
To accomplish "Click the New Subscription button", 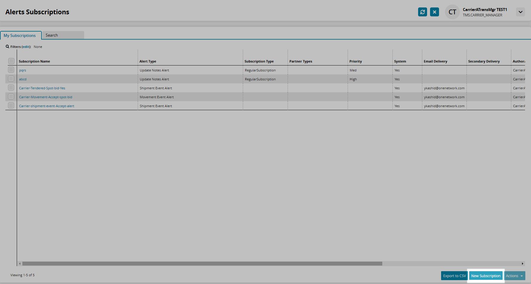I will pyautogui.click(x=486, y=276).
